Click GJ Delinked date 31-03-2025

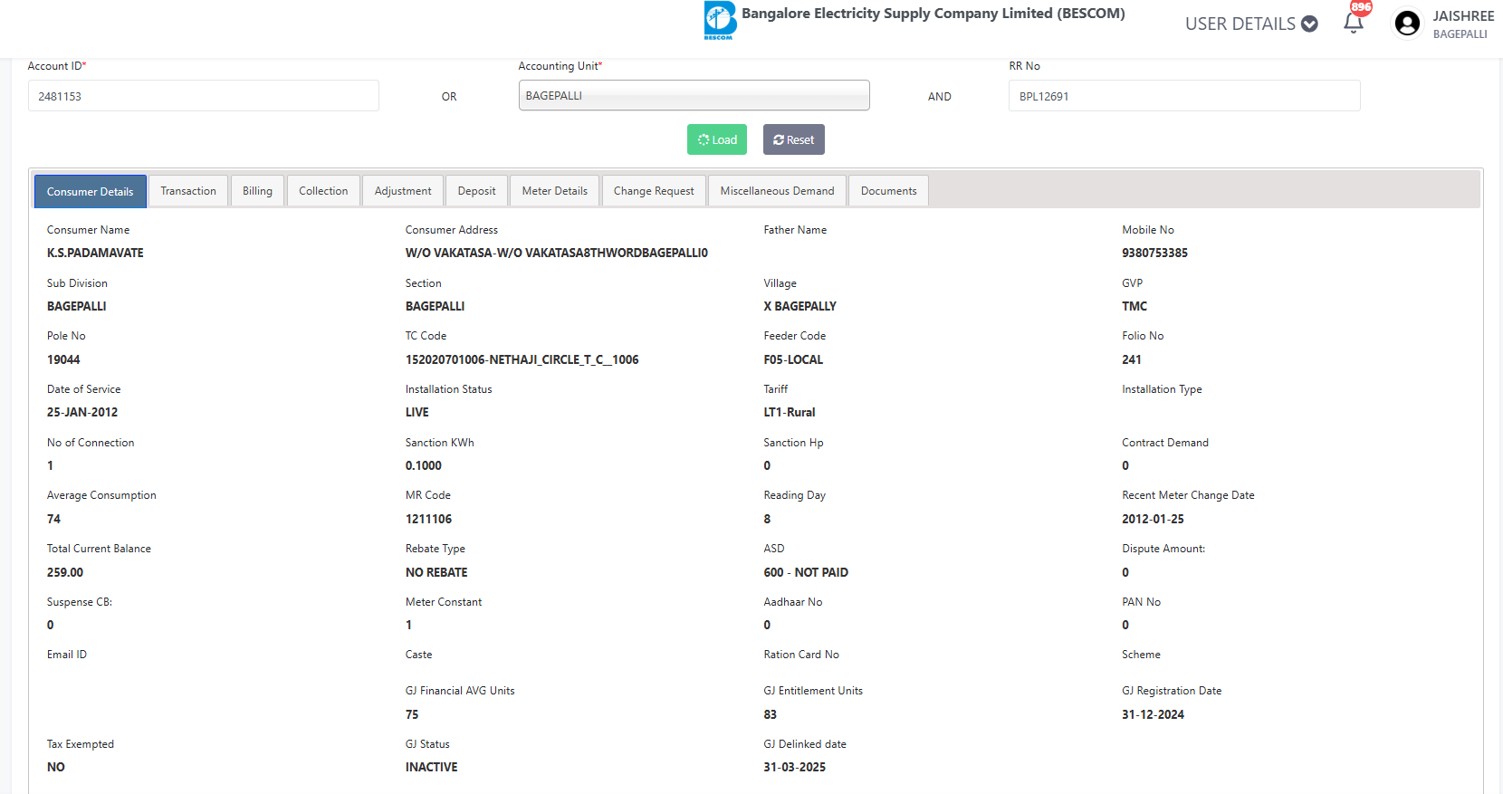point(794,767)
